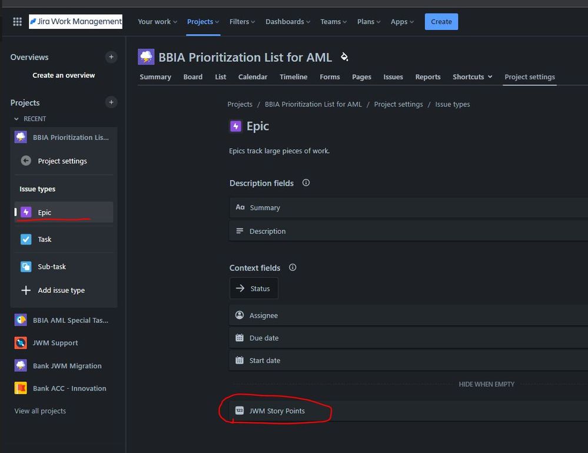This screenshot has height=453, width=588.
Task: Click the plus icon next to Overviews
Action: click(x=111, y=57)
